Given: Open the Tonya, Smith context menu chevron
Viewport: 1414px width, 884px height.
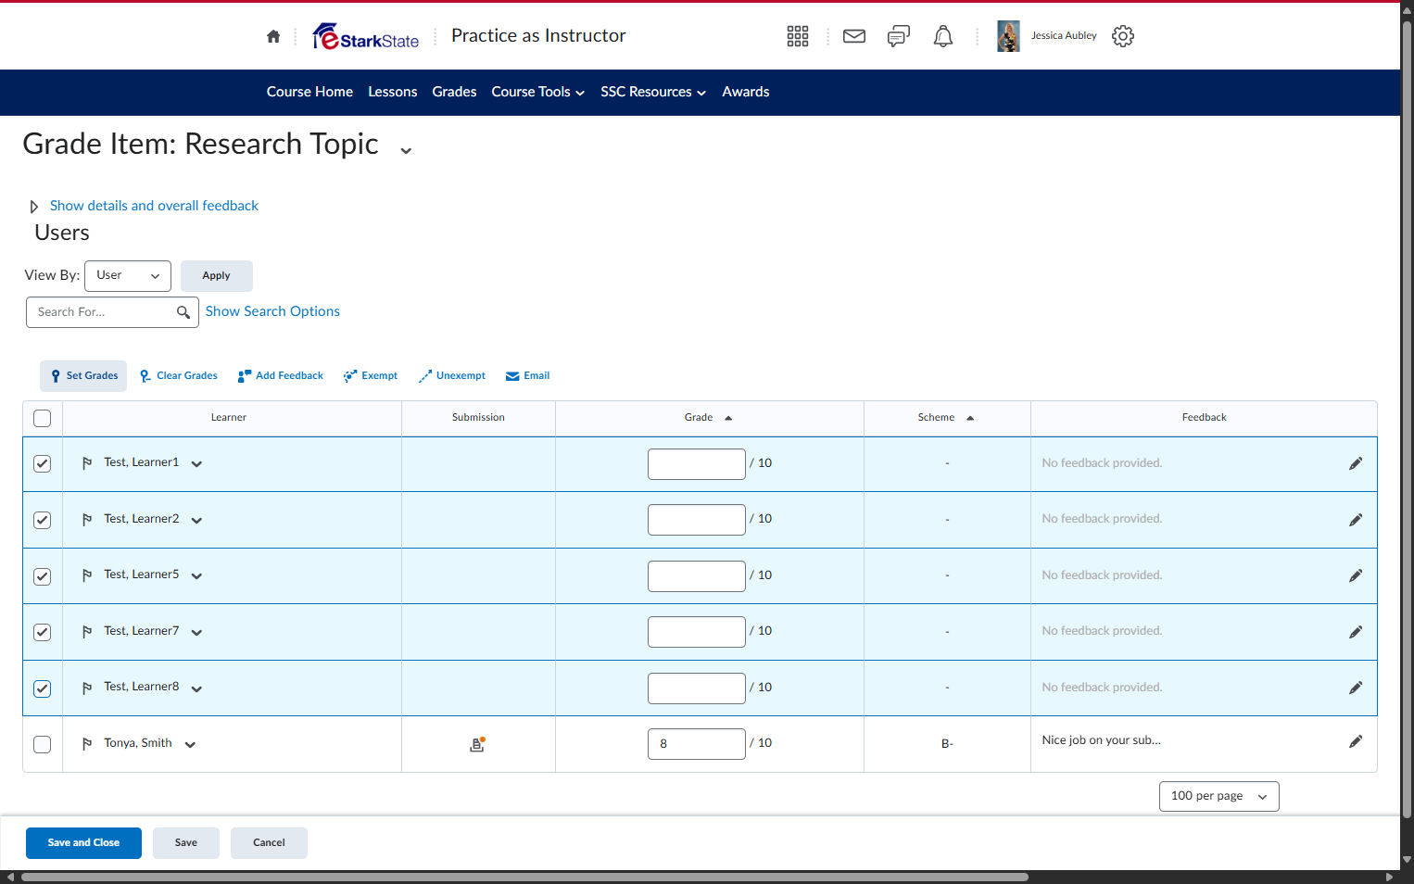Looking at the screenshot, I should [190, 744].
